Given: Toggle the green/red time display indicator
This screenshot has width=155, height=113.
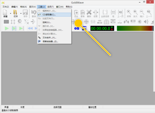Looking at the screenshot, I should click(x=112, y=28).
